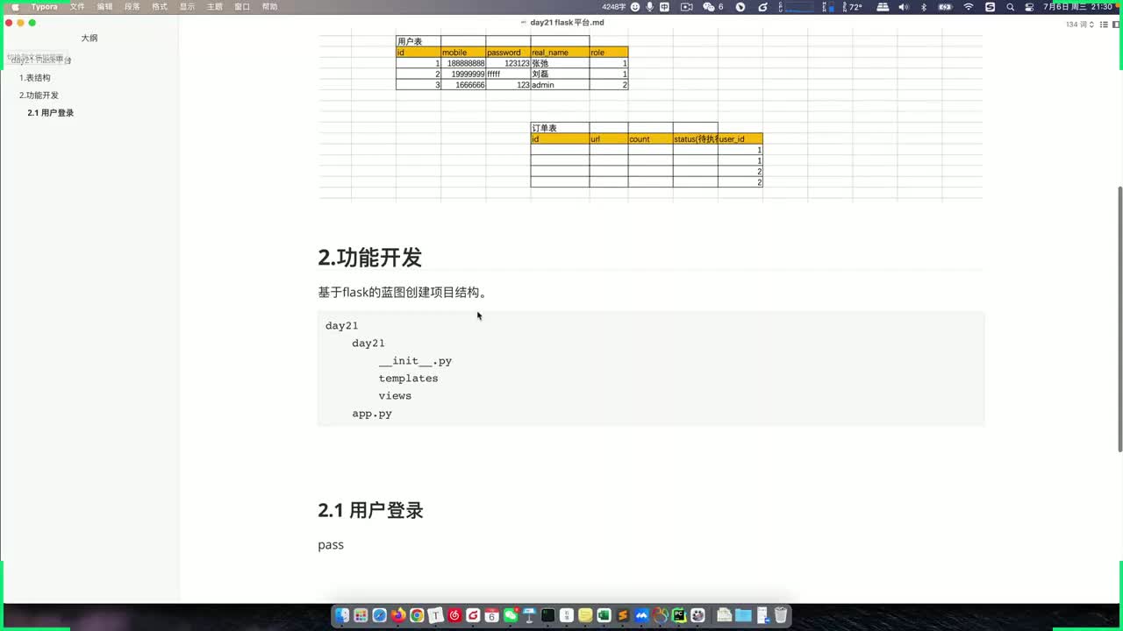Viewport: 1123px width, 631px height.
Task: Click the 订单表 title cell in image
Action: point(560,128)
